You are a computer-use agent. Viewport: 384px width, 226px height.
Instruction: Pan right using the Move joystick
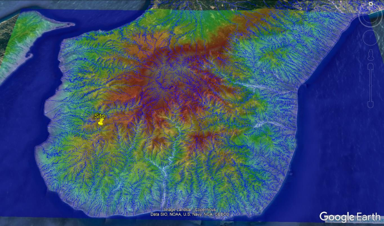376,37
